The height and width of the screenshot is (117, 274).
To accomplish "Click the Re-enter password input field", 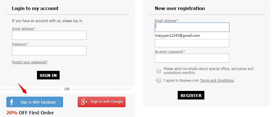I will 192,58.
